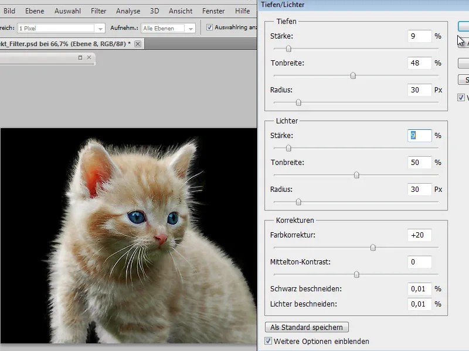Adjust the Lichter Radius slider handle

(298, 202)
